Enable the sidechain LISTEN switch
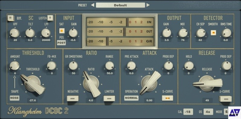Viewport: 241px width, 119px height. [50, 18]
